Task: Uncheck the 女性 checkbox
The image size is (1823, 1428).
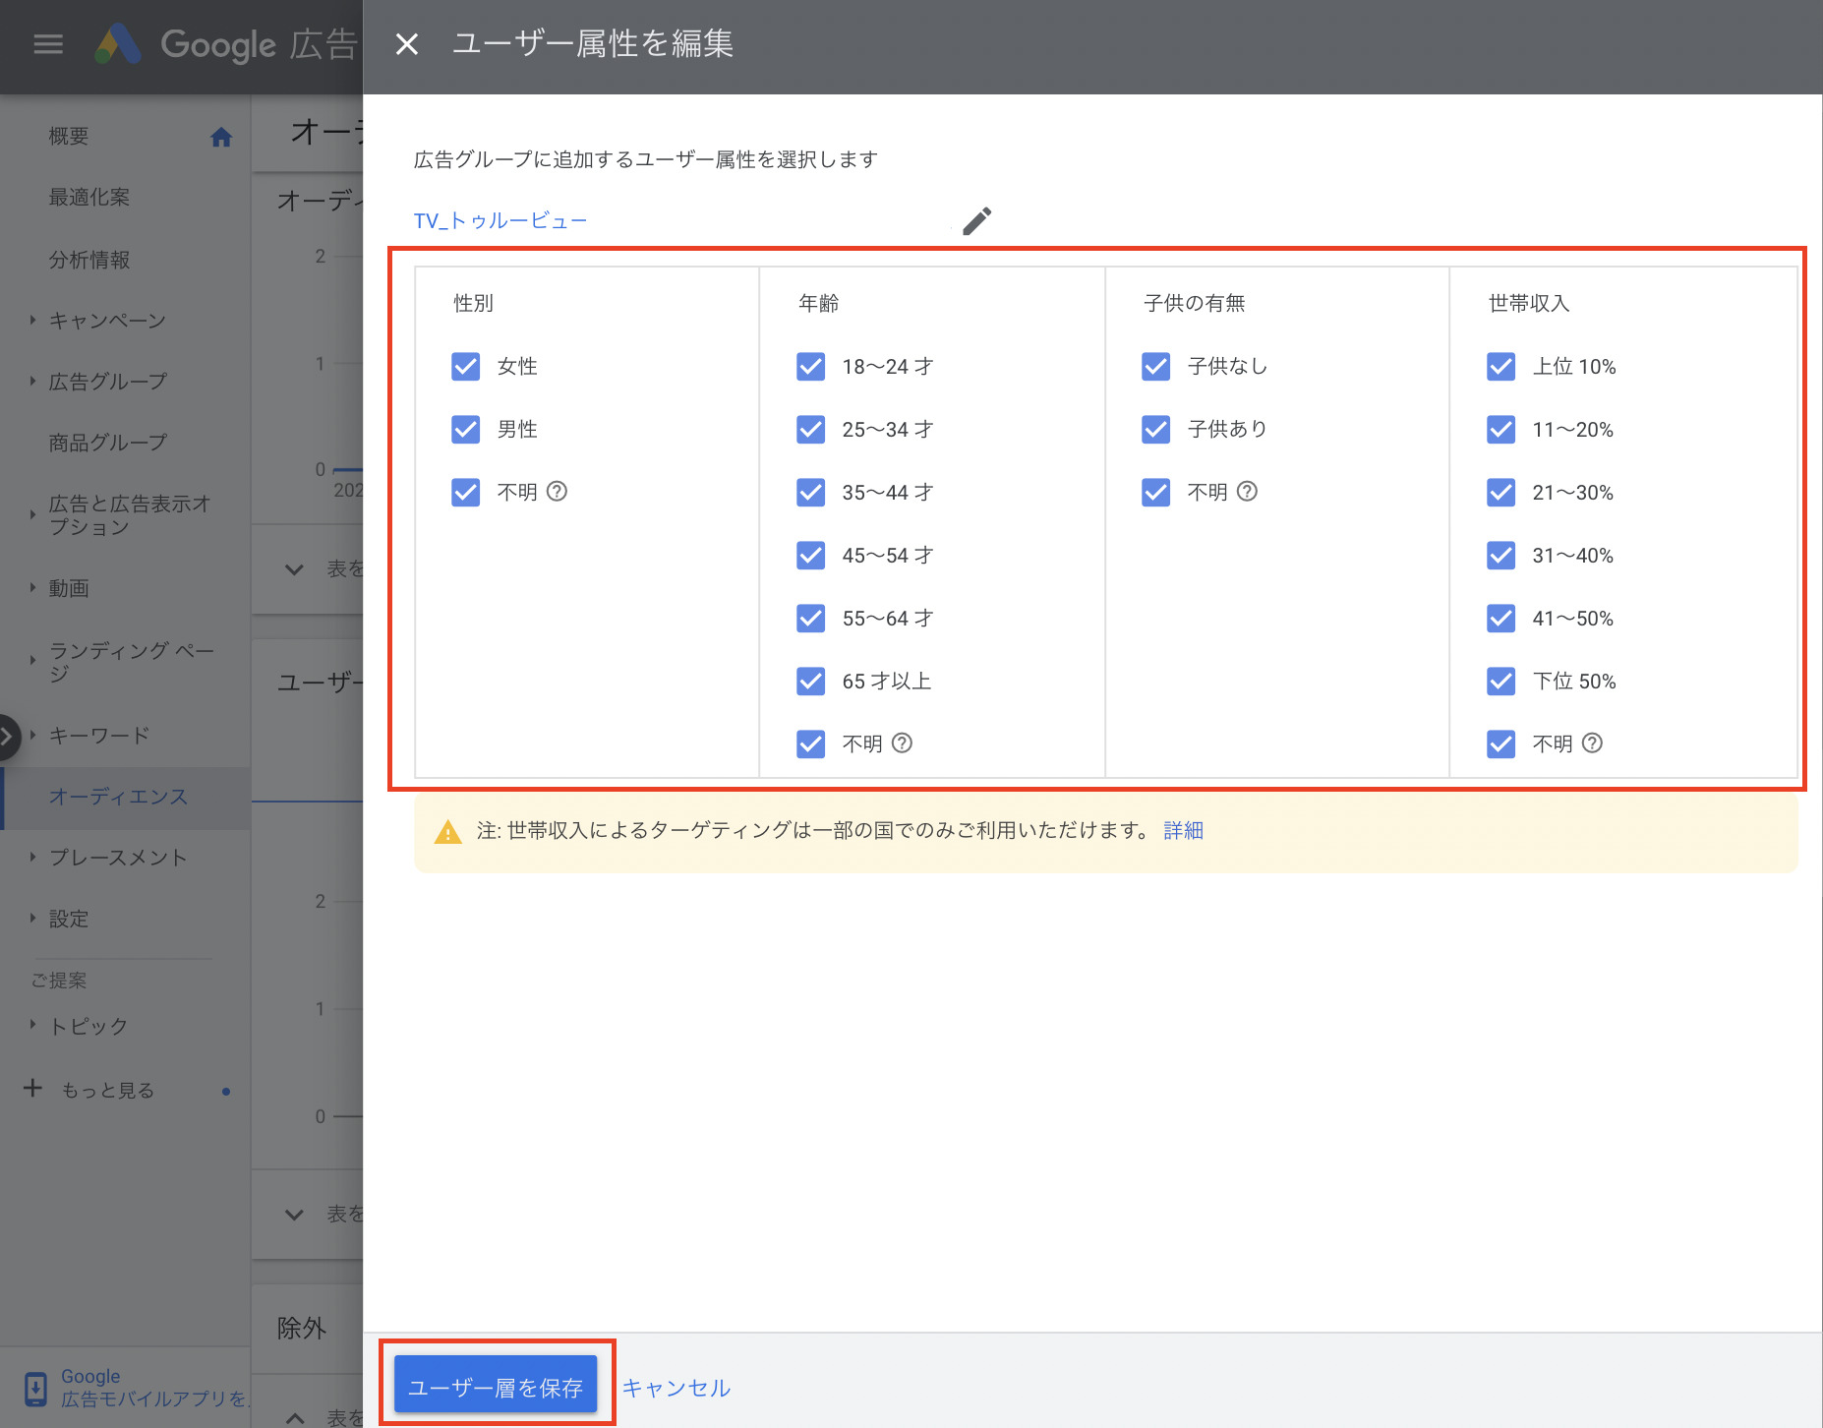Action: pyautogui.click(x=465, y=366)
